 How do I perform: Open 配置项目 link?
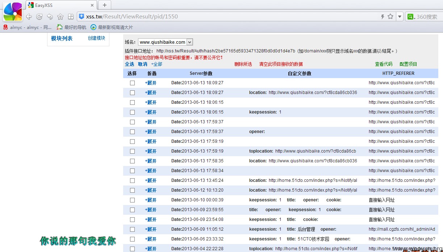point(408,64)
